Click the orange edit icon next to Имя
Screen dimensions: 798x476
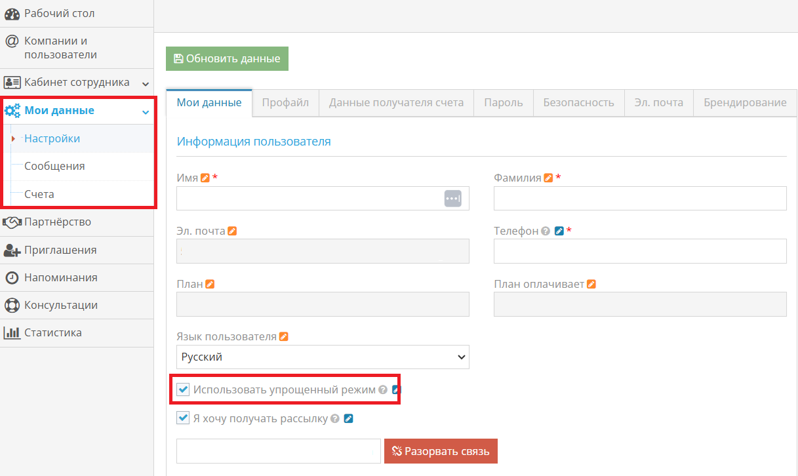[x=205, y=178]
